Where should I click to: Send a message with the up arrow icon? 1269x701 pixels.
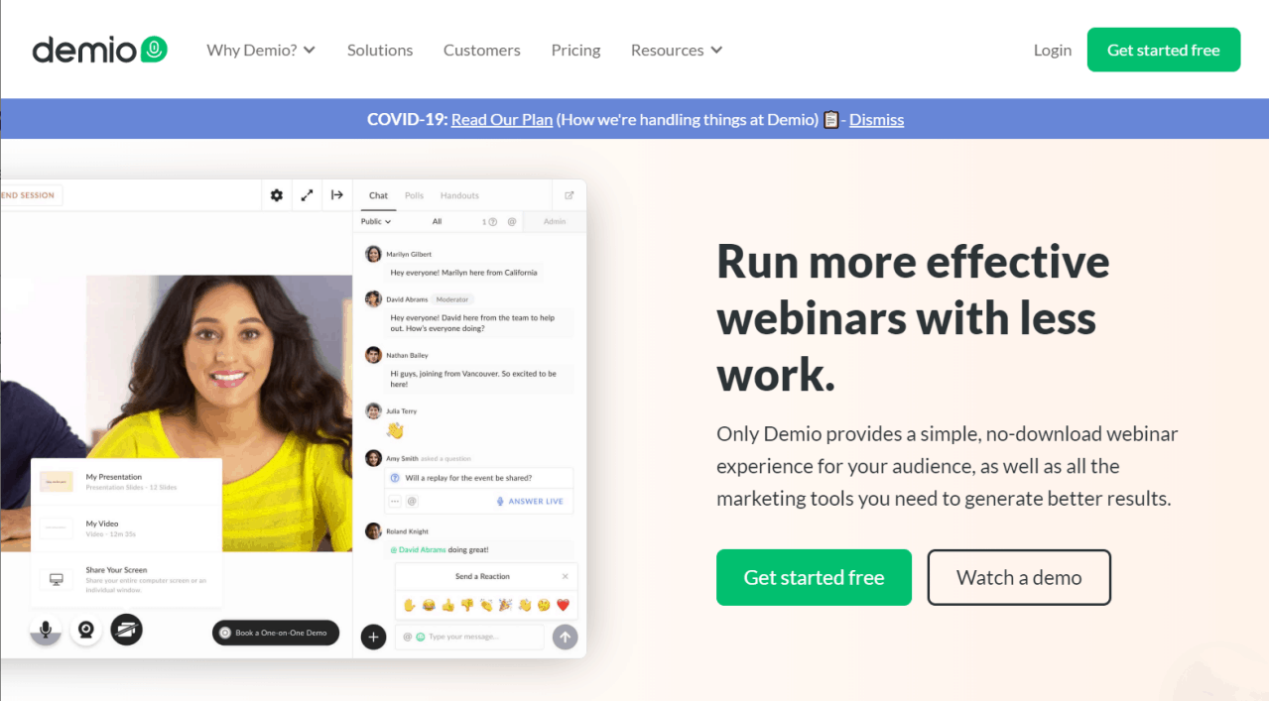pos(565,637)
